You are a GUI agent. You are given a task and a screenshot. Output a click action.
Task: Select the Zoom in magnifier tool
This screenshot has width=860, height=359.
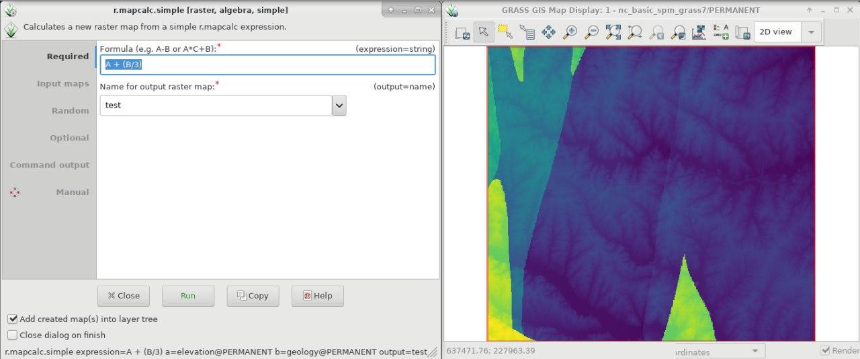click(x=570, y=32)
